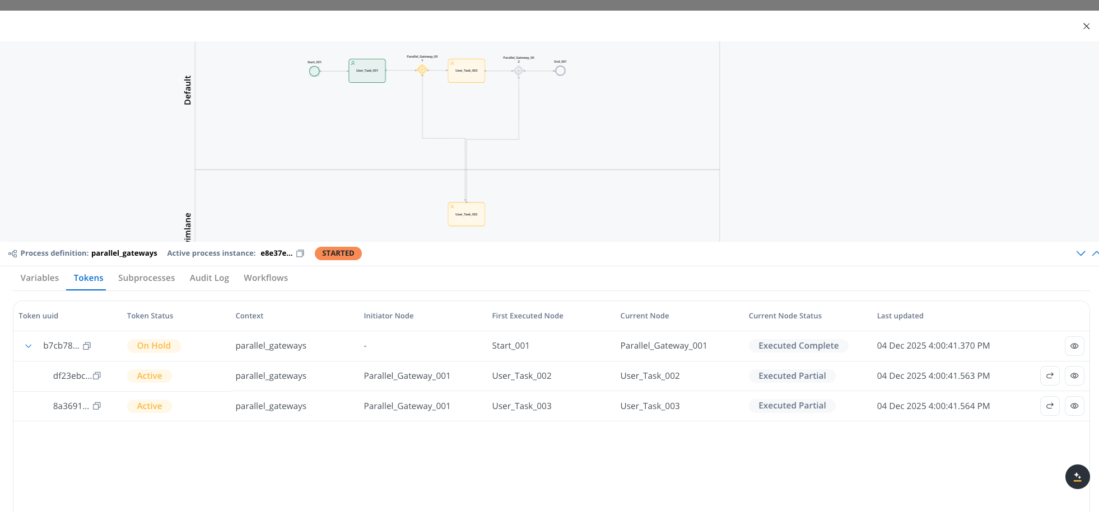Viewport: 1099px width, 512px height.
Task: Open the Subprocesses tab
Action: click(146, 278)
